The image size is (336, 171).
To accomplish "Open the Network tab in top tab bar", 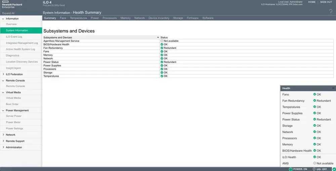I will point(139,18).
